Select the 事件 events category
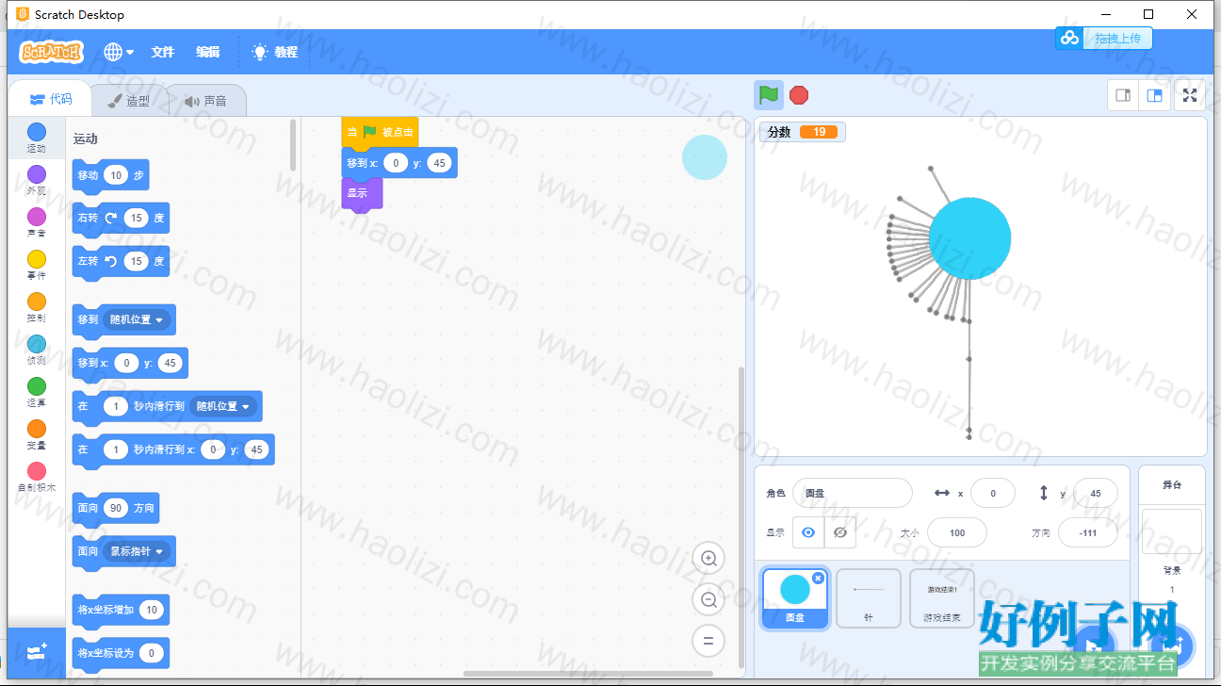 36,265
